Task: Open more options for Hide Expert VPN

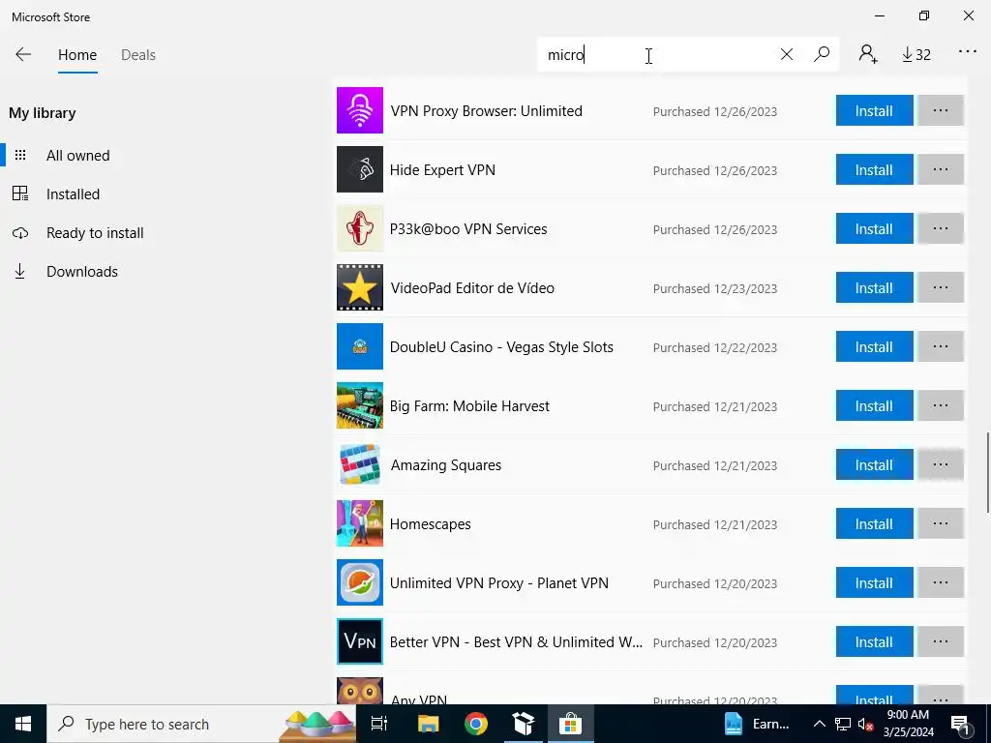Action: [941, 169]
